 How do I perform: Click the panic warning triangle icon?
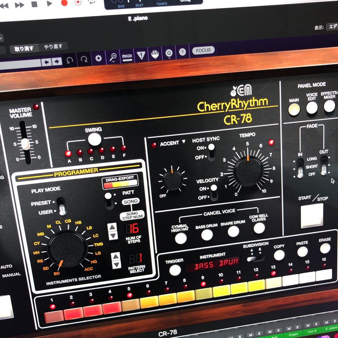[141, 56]
